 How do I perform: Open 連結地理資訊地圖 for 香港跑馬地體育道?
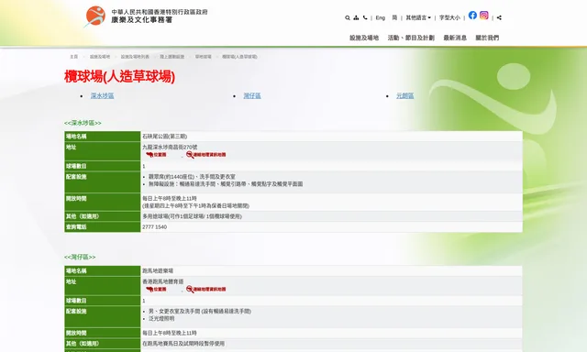point(205,289)
